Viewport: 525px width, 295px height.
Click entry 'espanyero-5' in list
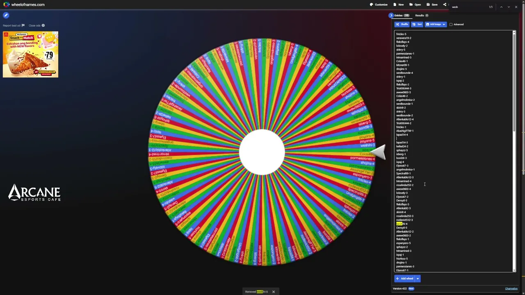403,243
